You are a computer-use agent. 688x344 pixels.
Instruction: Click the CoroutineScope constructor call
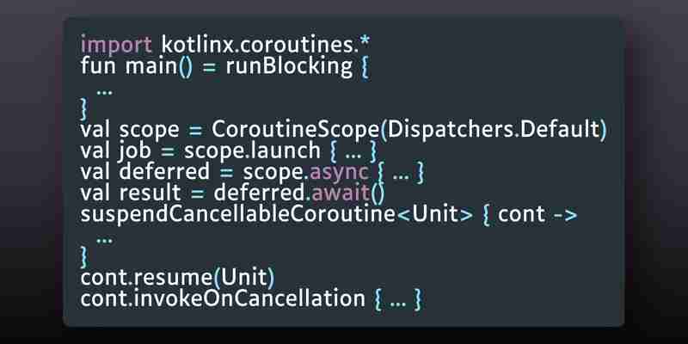click(296, 130)
